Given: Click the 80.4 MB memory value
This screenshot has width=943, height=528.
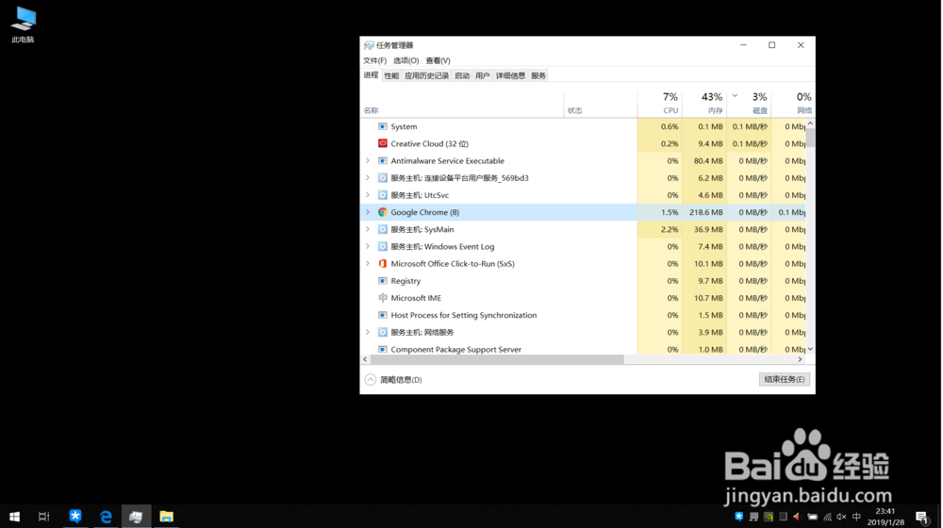Looking at the screenshot, I should (708, 161).
